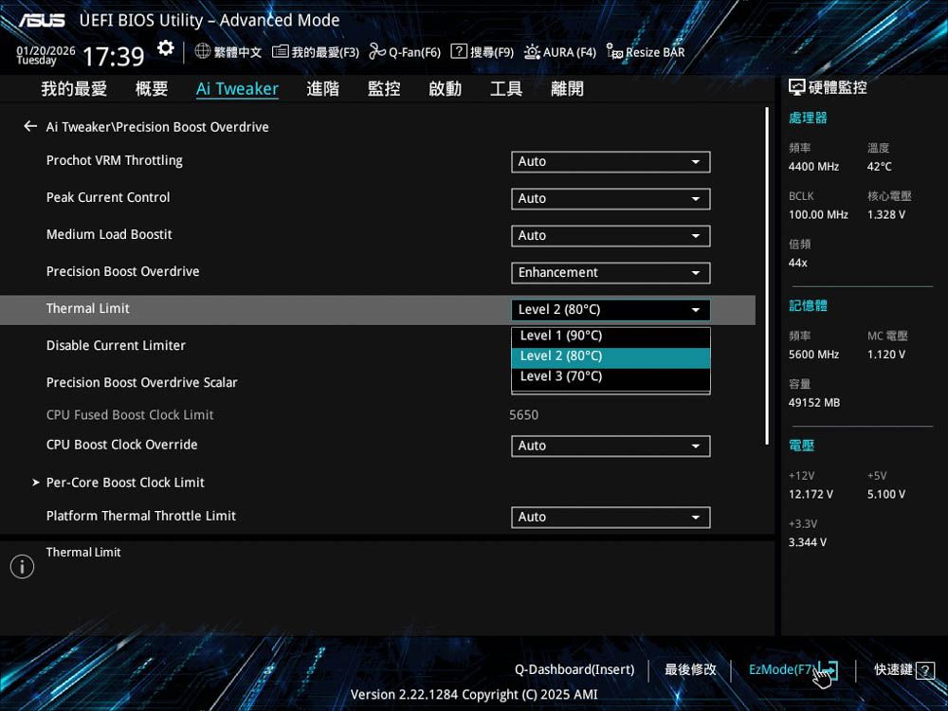This screenshot has height=711, width=948.
Task: Expand Precision Boost Overdrive dropdown
Action: pyautogui.click(x=610, y=273)
